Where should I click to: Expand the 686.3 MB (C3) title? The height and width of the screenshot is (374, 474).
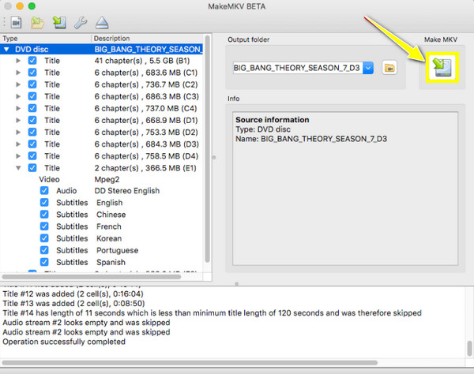point(18,96)
